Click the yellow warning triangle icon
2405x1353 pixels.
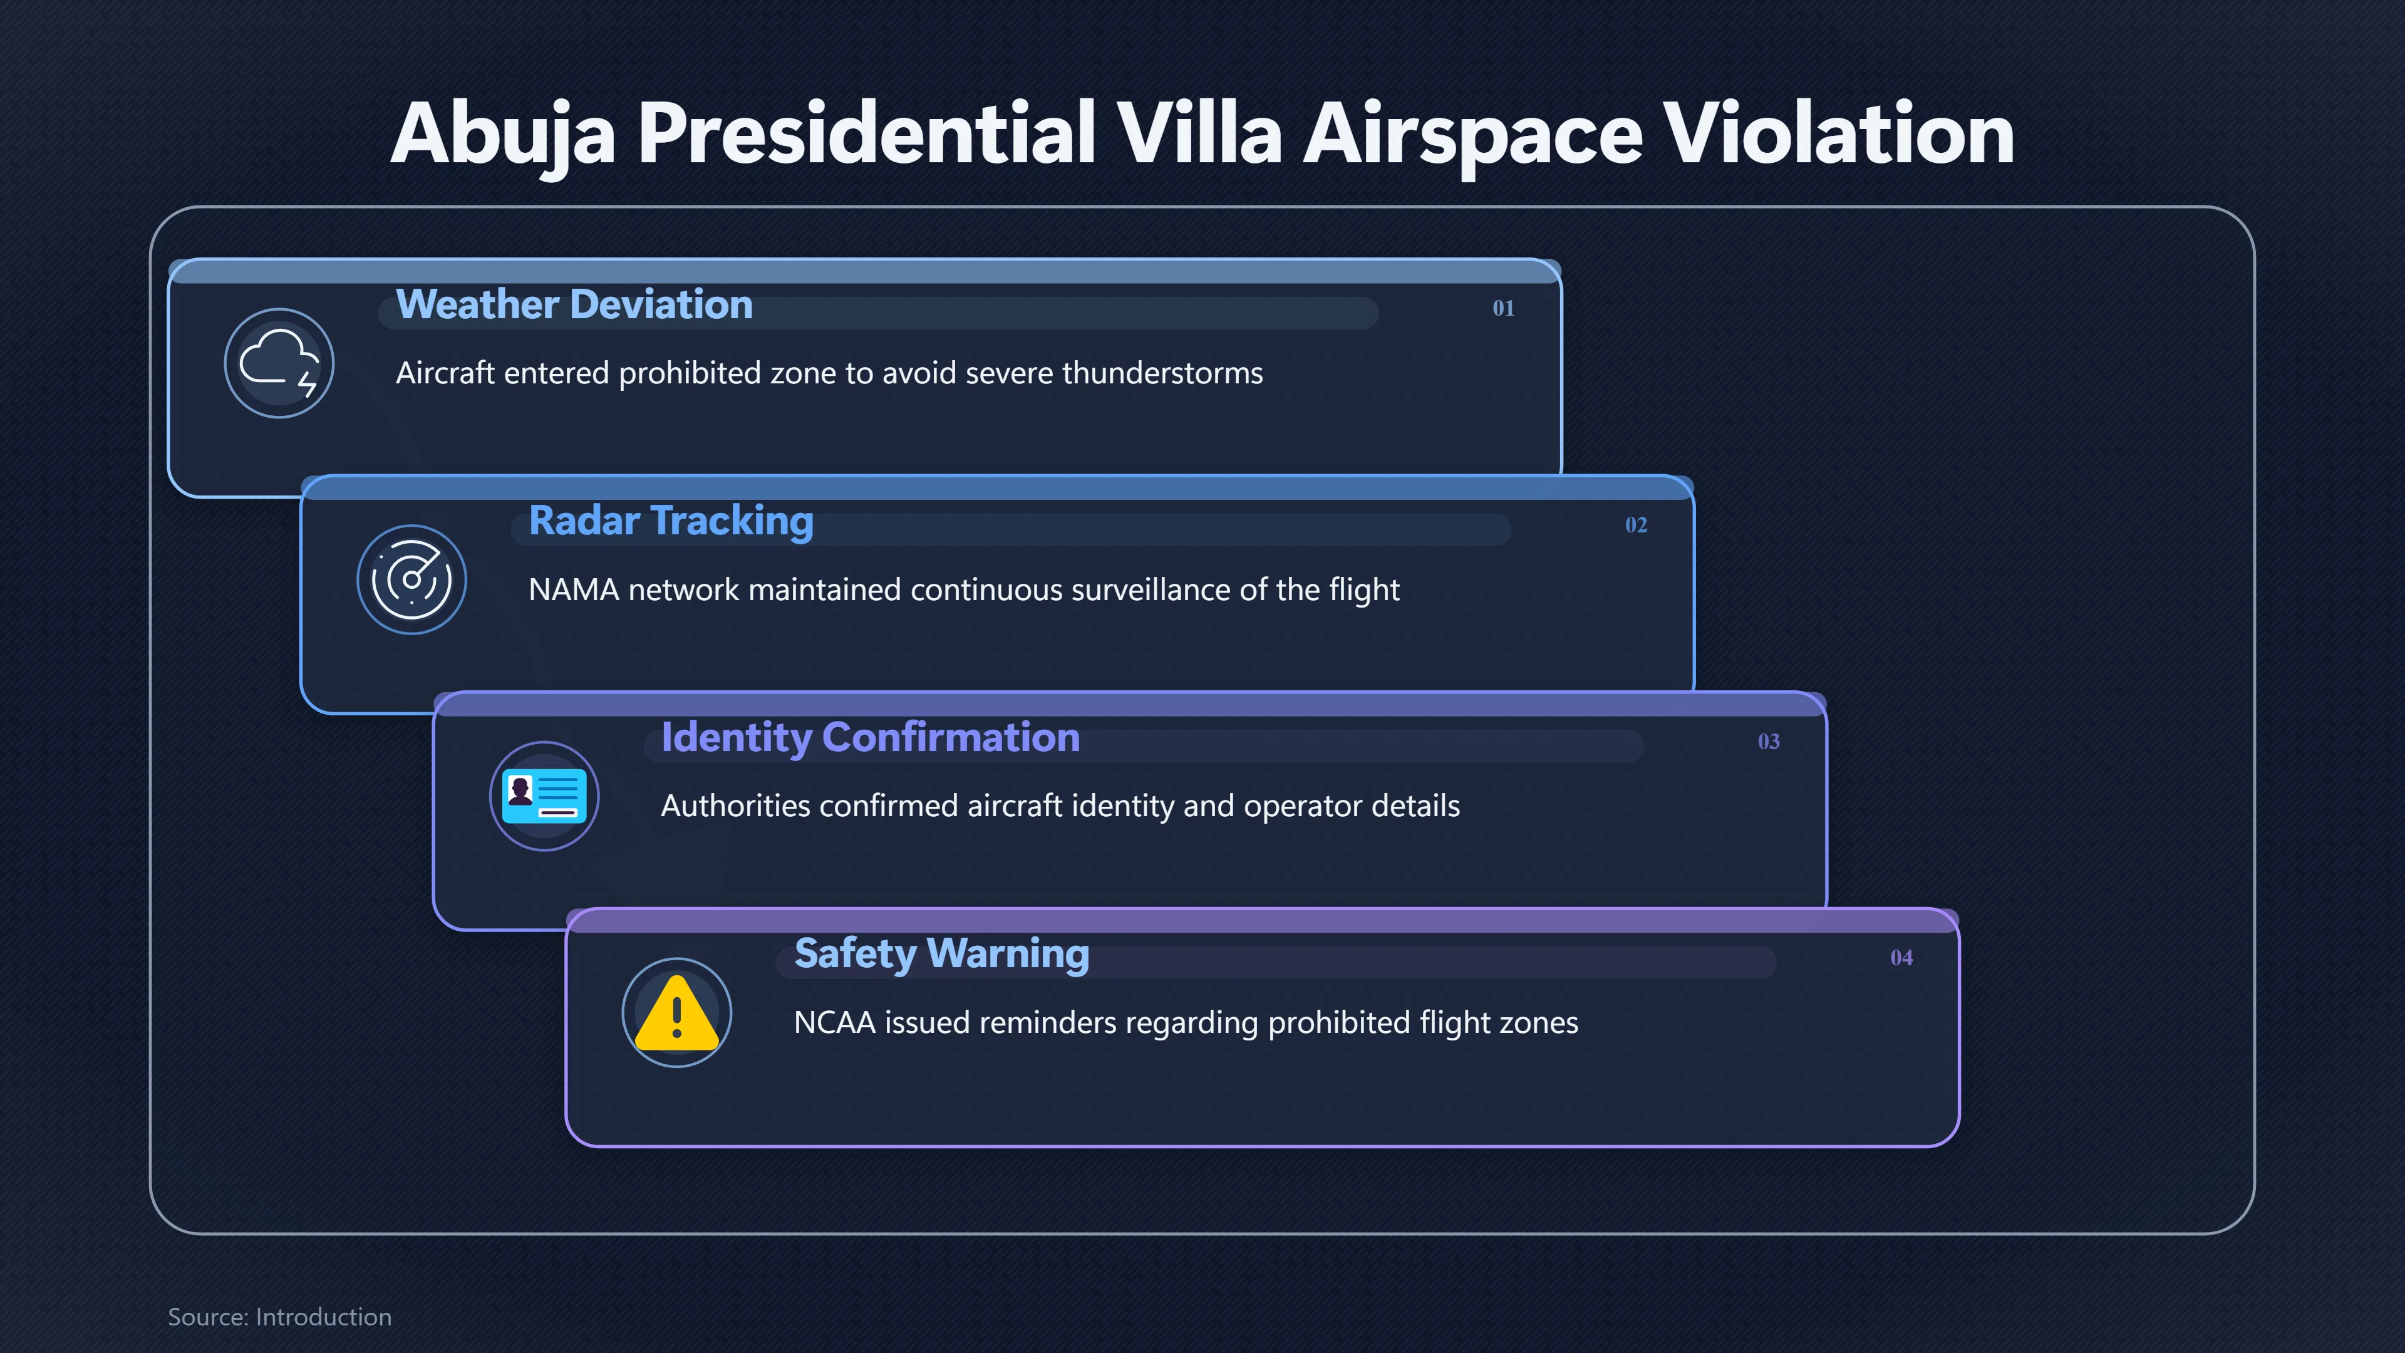coord(677,1013)
